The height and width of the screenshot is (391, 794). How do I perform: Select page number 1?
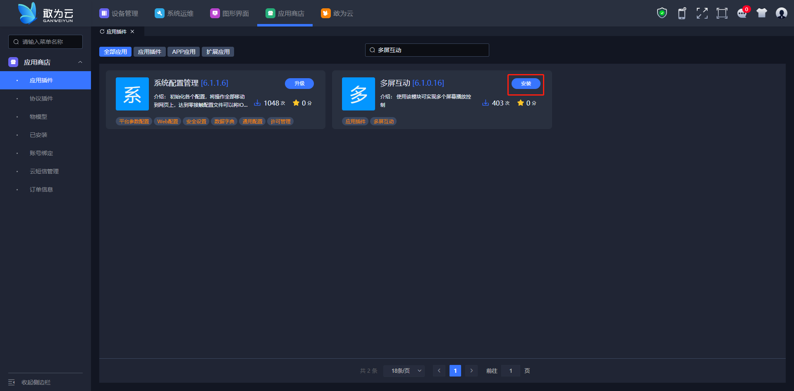[x=455, y=371]
